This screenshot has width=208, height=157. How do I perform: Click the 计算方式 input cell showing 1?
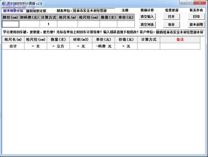click(x=49, y=24)
